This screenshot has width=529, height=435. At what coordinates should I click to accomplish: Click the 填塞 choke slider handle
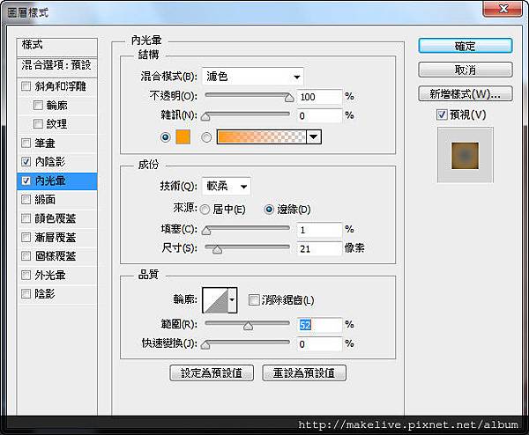tap(206, 231)
